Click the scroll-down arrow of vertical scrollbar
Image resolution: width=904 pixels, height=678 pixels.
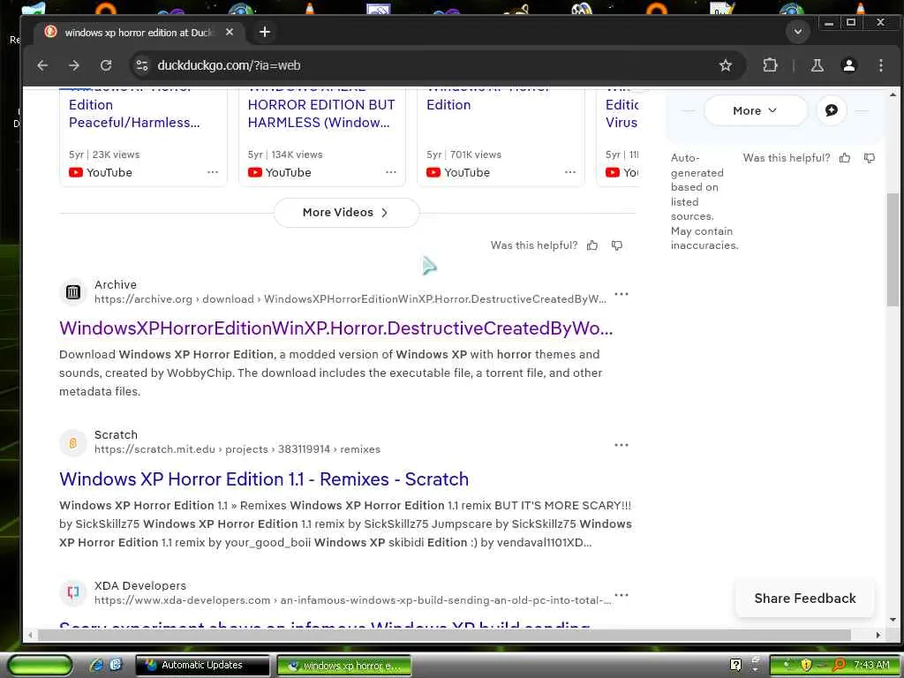(x=893, y=620)
